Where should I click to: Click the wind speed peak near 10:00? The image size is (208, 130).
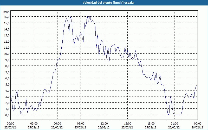[x=90, y=16]
